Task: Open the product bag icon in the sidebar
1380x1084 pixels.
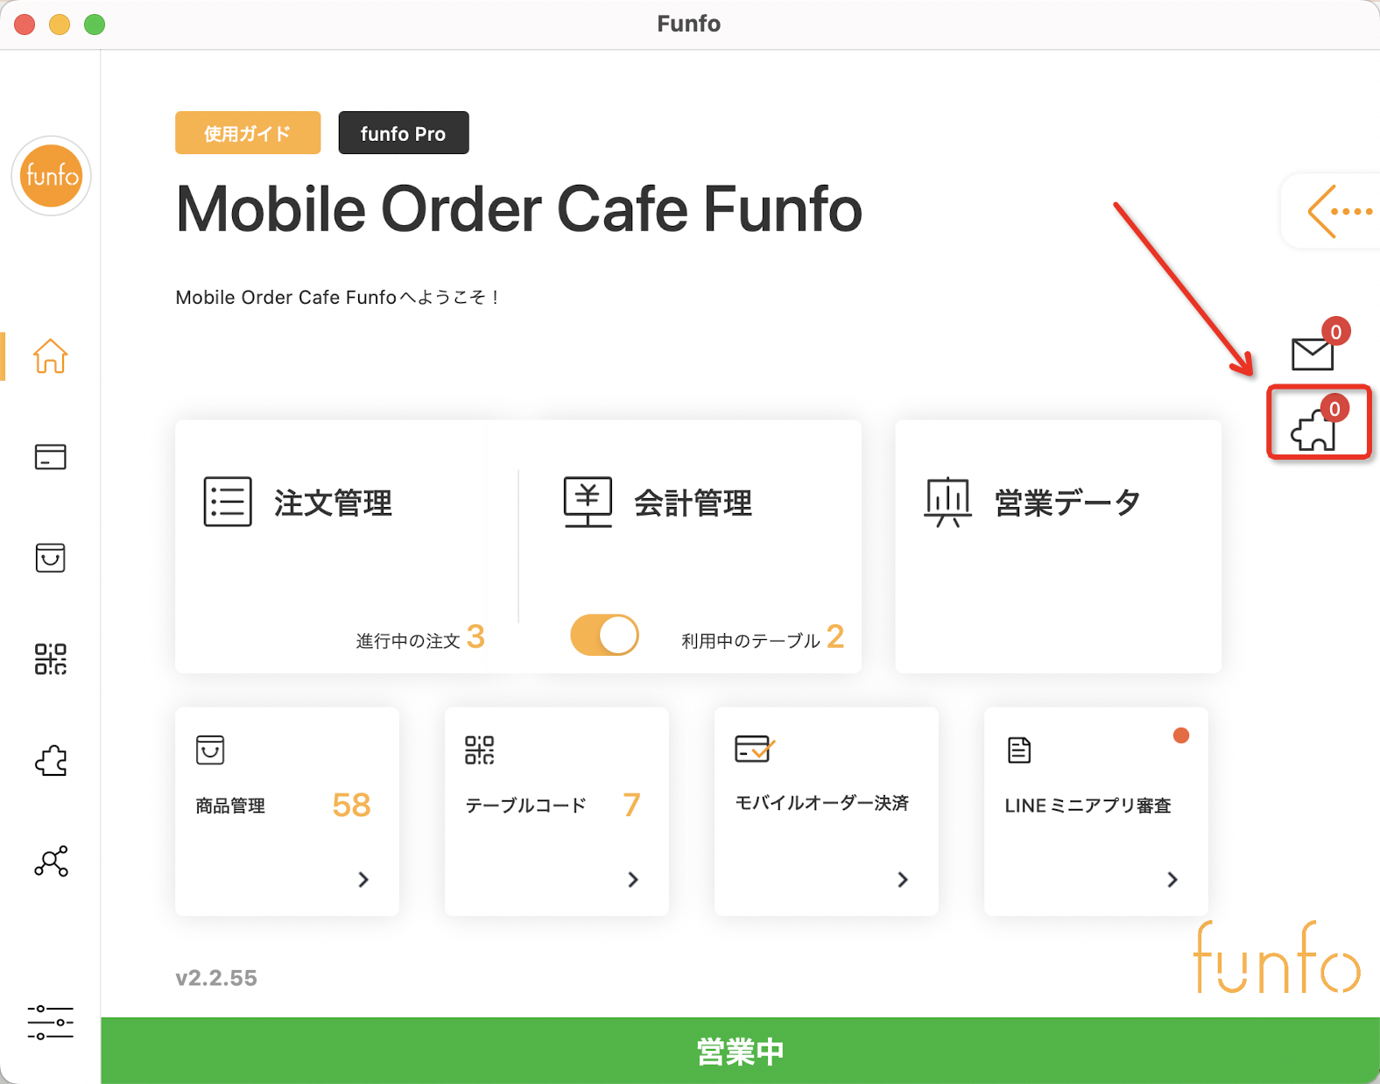Action: pos(50,558)
